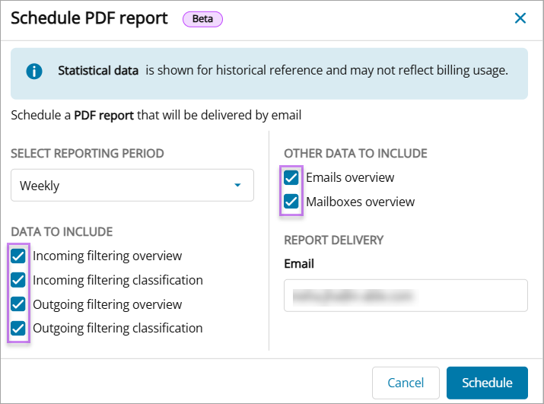Image resolution: width=544 pixels, height=404 pixels.
Task: Open the Weekly reporting period combo box
Action: [x=132, y=186]
